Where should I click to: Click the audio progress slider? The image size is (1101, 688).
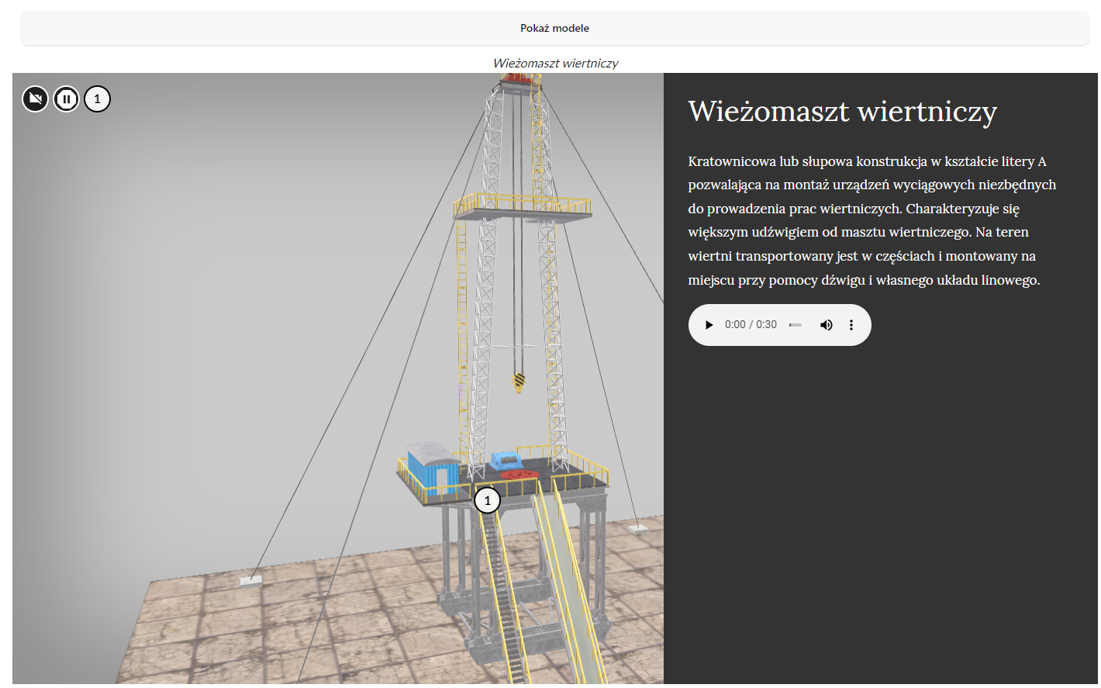click(x=796, y=324)
